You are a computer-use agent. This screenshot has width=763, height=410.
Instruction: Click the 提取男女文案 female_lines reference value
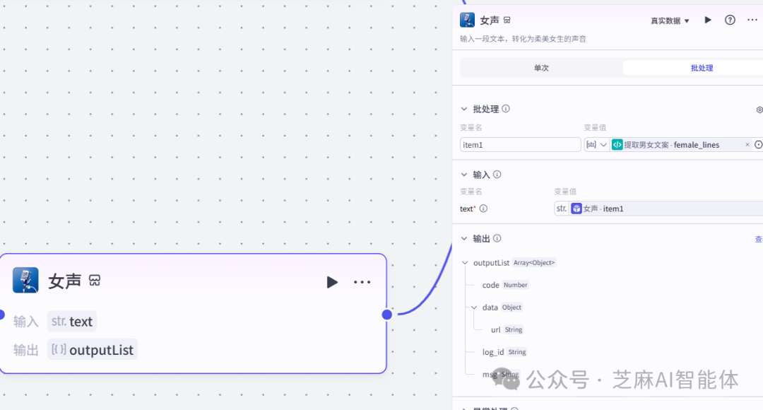[x=681, y=145]
